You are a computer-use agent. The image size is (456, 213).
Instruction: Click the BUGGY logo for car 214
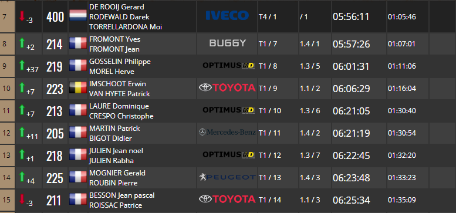[228, 43]
